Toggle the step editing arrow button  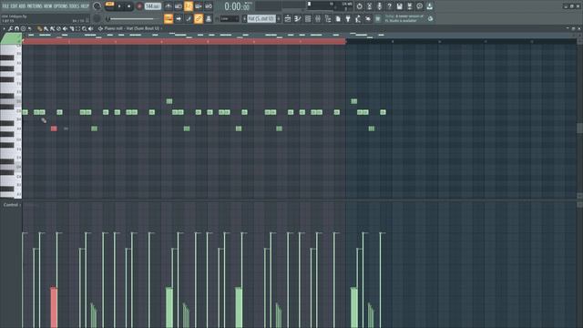point(179,18)
